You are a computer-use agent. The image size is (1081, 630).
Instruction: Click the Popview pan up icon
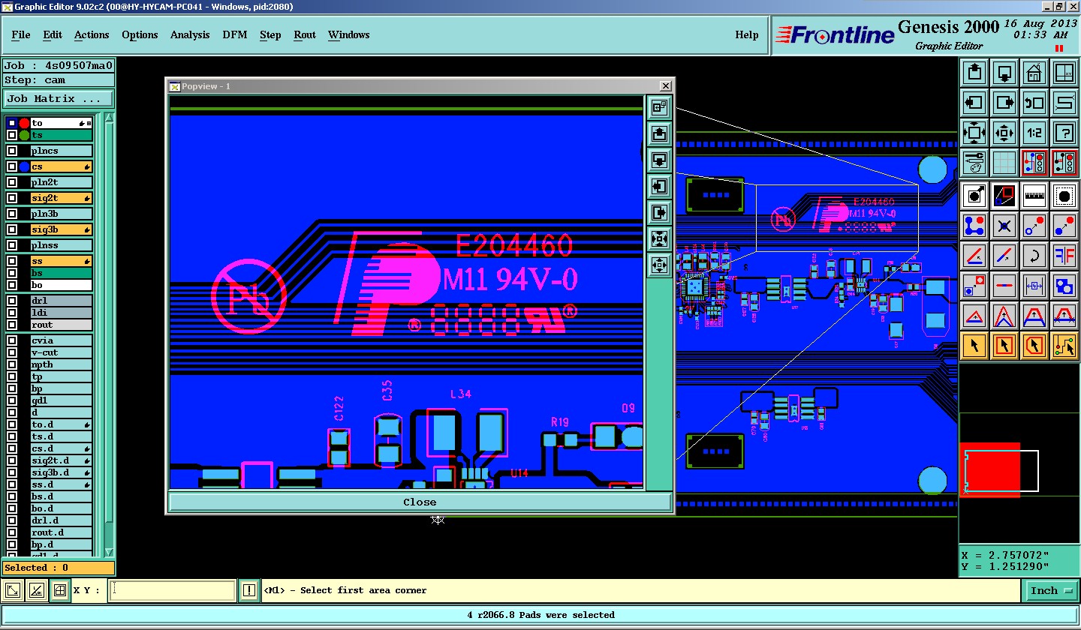click(659, 134)
